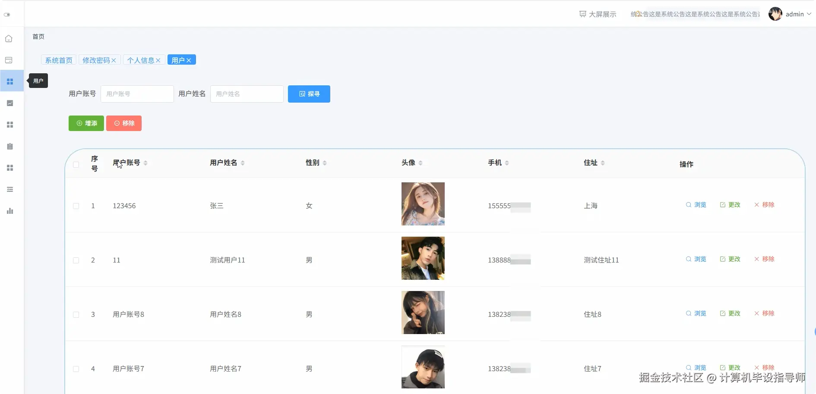816x394 pixels.
Task: Sort by 住址 column arrows
Action: [x=603, y=163]
